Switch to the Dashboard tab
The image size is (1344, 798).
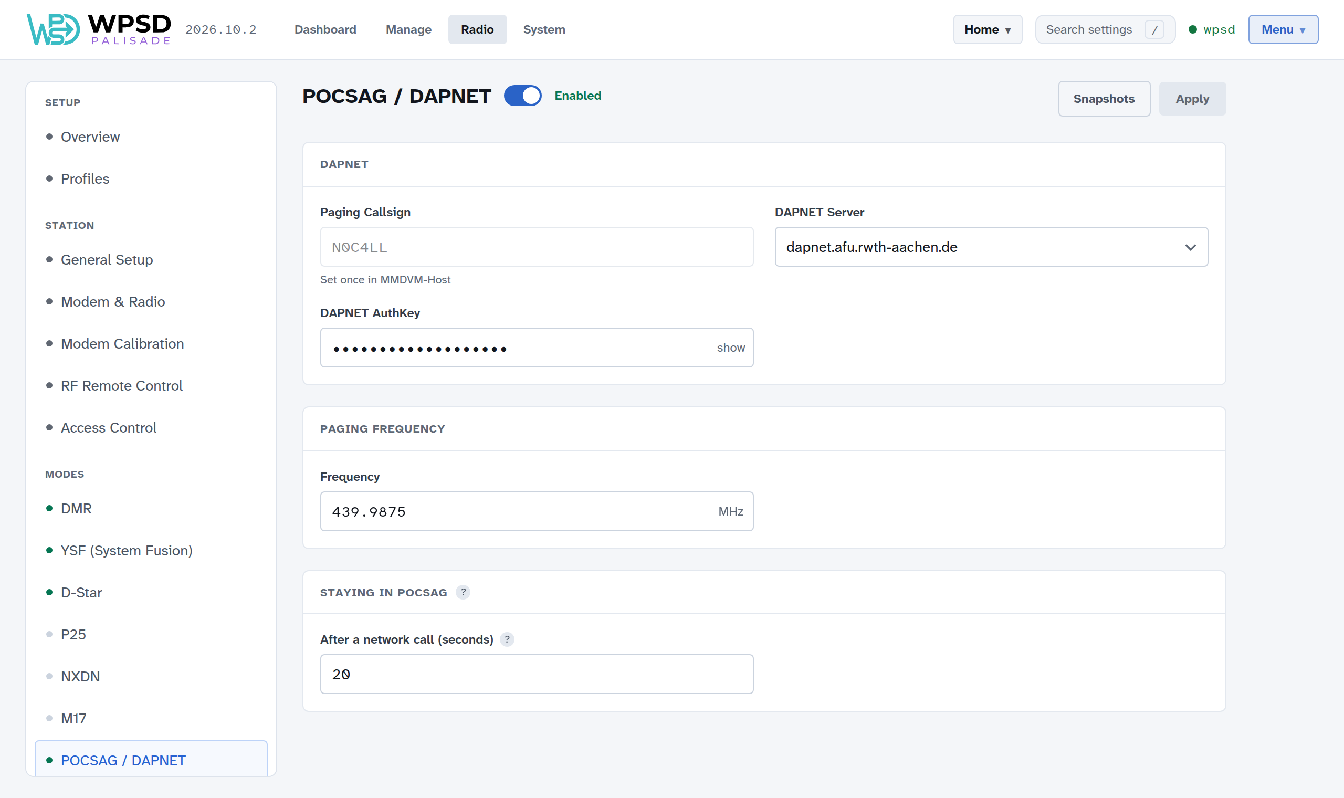325,29
